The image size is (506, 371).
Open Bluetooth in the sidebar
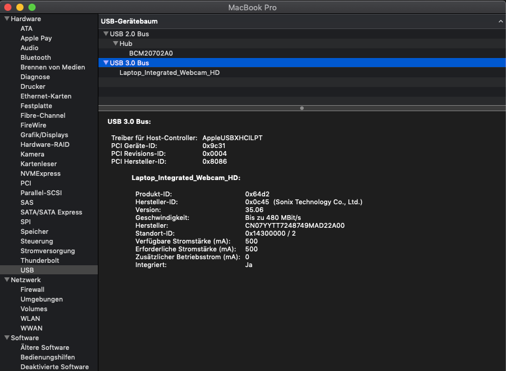coord(36,57)
